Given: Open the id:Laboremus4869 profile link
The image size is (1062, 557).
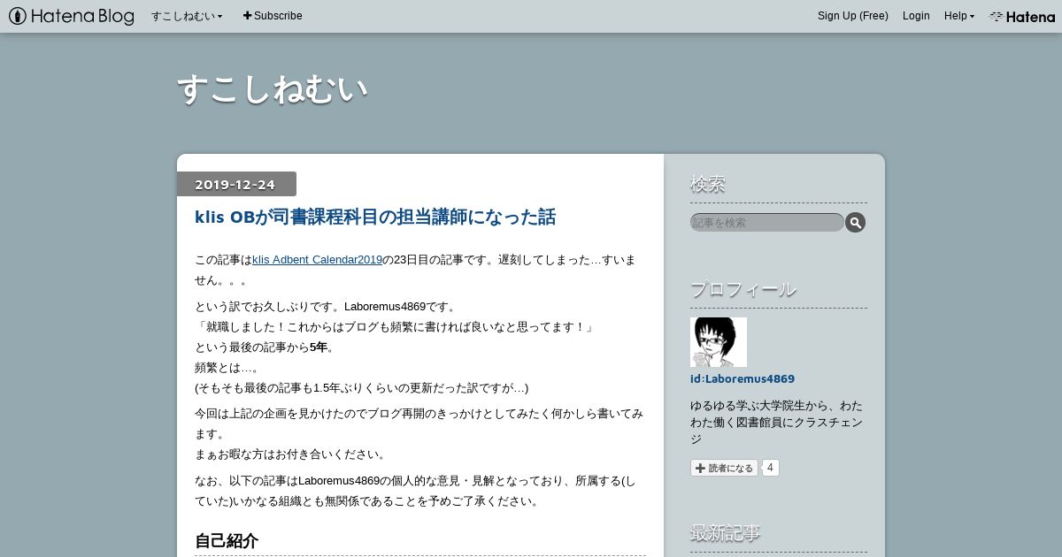Looking at the screenshot, I should [x=743, y=378].
